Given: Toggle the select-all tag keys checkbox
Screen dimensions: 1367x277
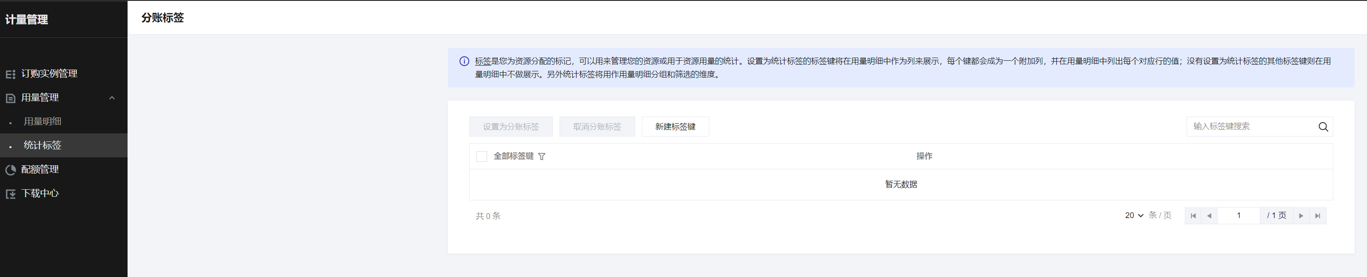Looking at the screenshot, I should click(481, 156).
